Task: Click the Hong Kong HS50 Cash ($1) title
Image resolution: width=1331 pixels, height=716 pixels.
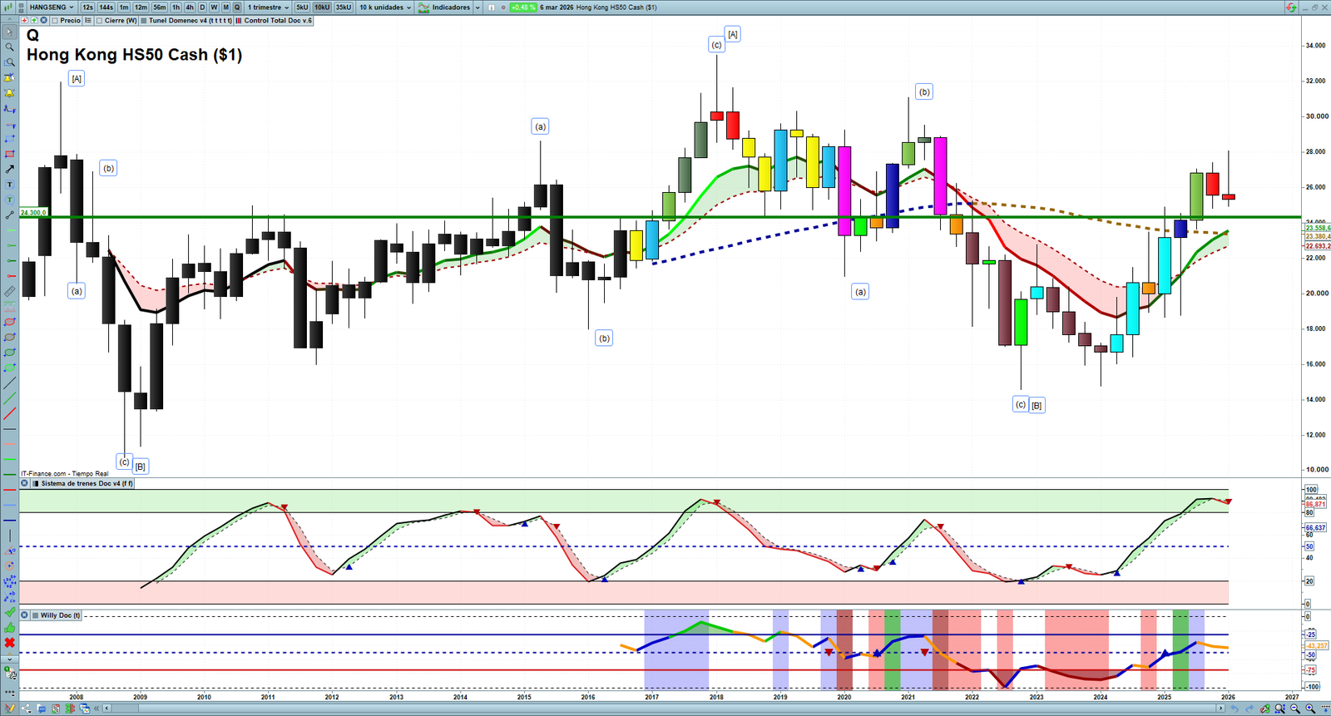Action: click(135, 55)
